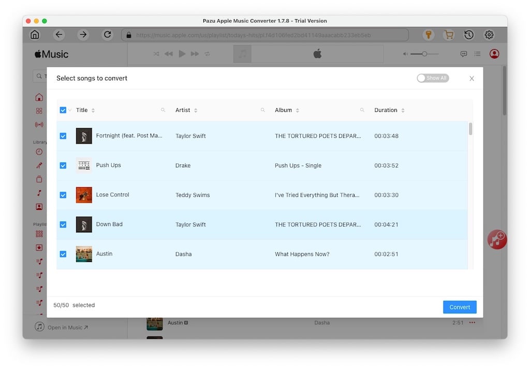This screenshot has width=530, height=369.
Task: Go forward with the right arrow button
Action: 83,35
